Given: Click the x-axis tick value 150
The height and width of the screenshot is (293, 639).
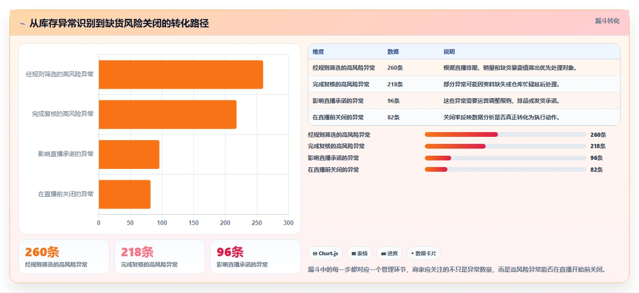Looking at the screenshot, I should point(193,223).
